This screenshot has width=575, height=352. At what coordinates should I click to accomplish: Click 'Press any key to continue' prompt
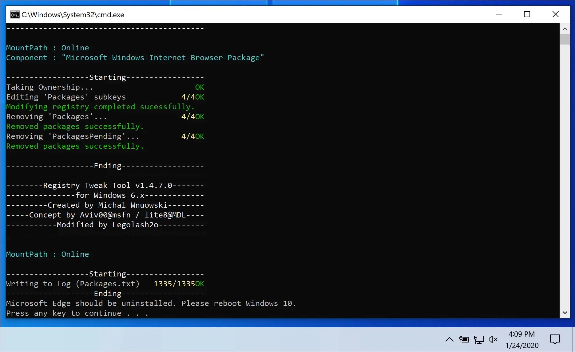(x=77, y=313)
